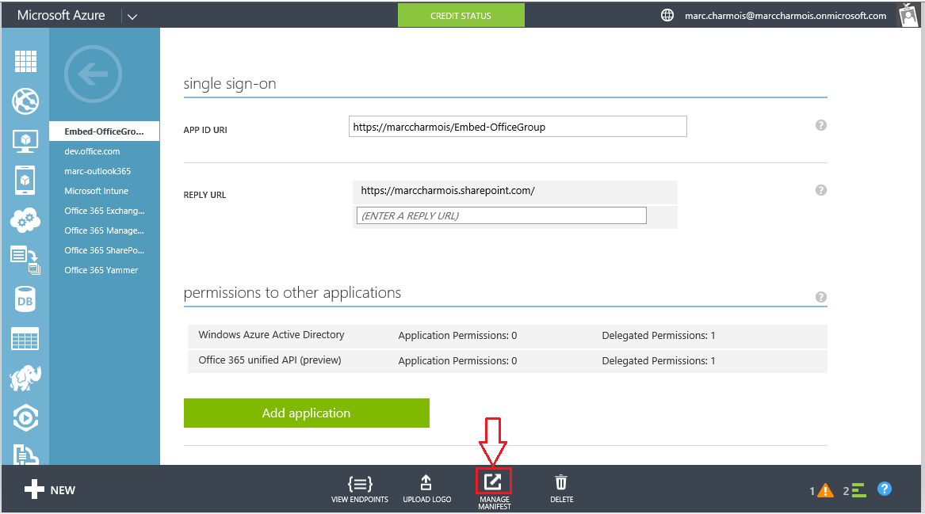925x514 pixels.
Task: Open Web Apps globe icon in sidebar
Action: click(25, 101)
